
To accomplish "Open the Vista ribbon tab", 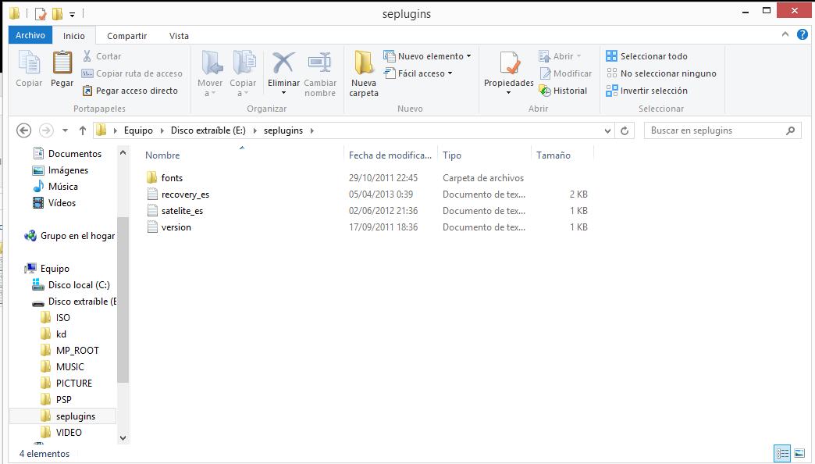I will point(179,36).
